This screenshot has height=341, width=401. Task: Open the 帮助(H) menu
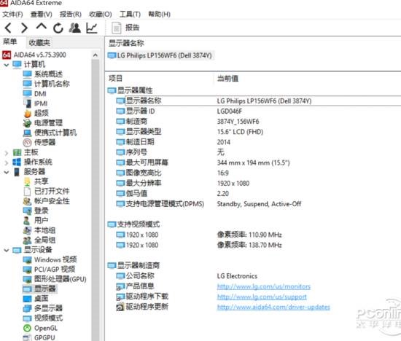tap(159, 14)
